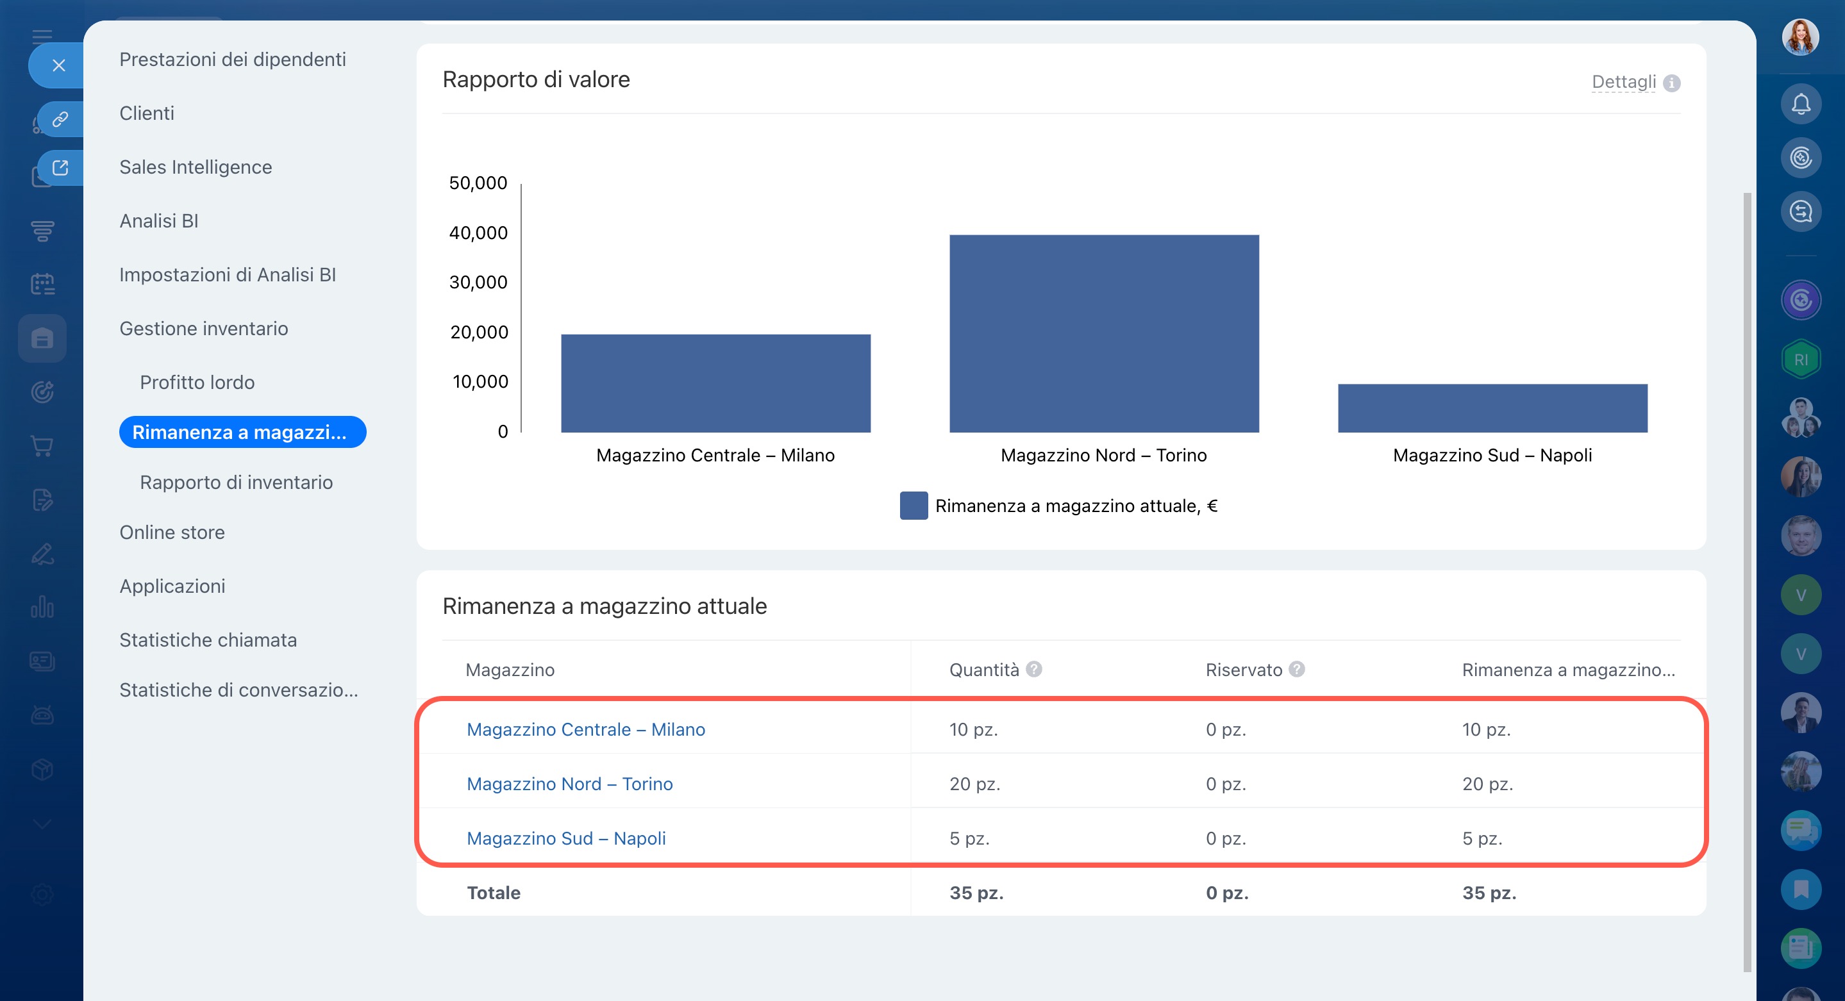
Task: Expand more items chevron in left sidebar
Action: click(x=42, y=824)
